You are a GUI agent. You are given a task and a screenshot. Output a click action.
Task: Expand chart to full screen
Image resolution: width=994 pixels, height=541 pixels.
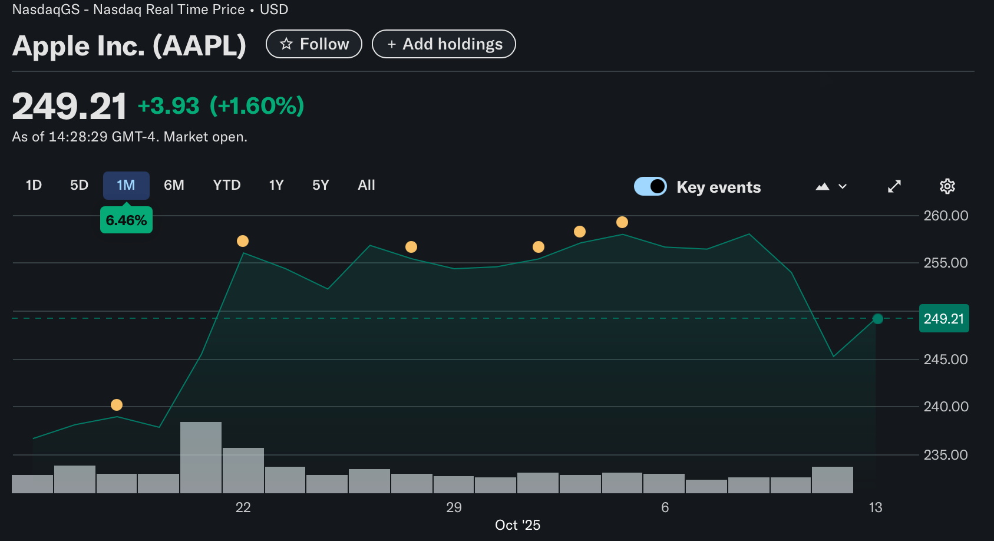pos(894,186)
